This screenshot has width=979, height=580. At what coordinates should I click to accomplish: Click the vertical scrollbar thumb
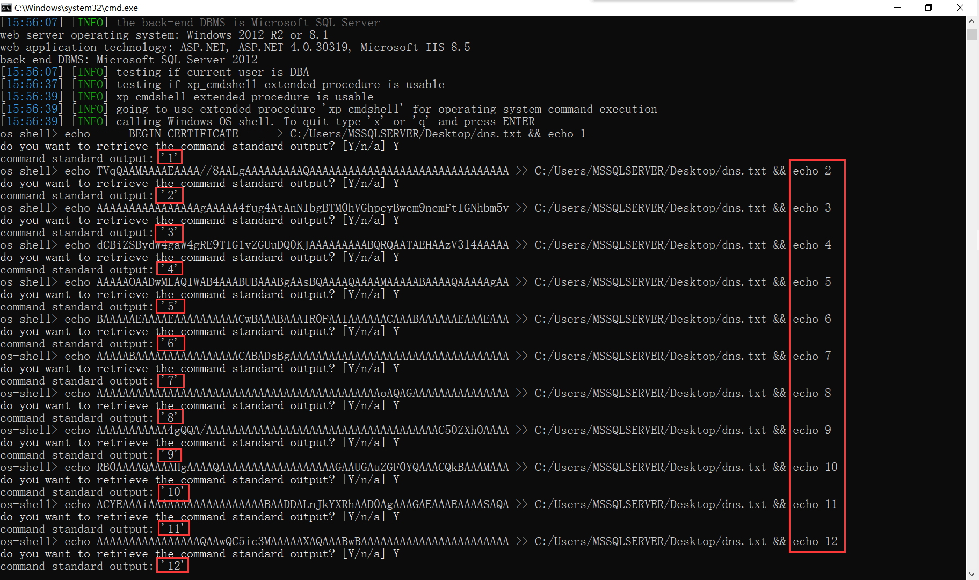coord(971,34)
